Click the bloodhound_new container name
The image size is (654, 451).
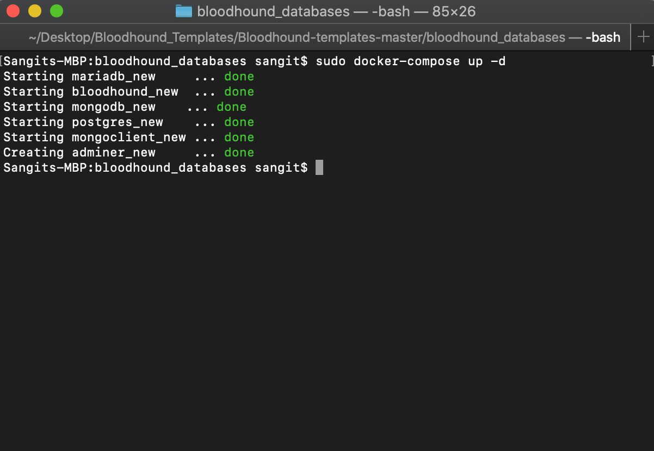tap(125, 92)
